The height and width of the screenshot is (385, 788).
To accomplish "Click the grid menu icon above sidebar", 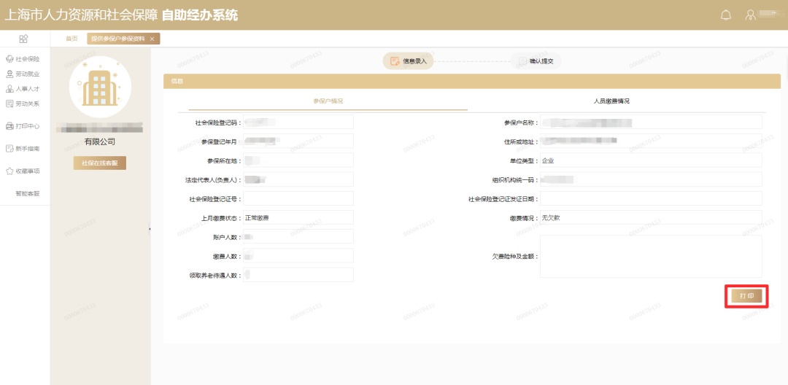I will pos(23,39).
